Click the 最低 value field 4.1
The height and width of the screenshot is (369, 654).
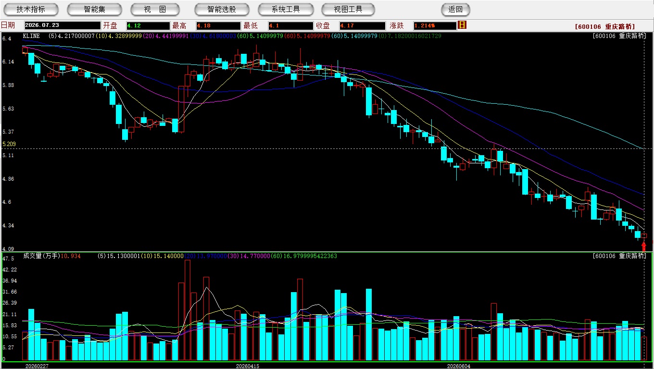[x=291, y=25]
